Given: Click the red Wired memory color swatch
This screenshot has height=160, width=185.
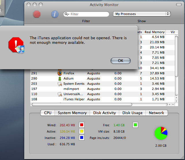Looking at the screenshot, I should tap(82, 125).
